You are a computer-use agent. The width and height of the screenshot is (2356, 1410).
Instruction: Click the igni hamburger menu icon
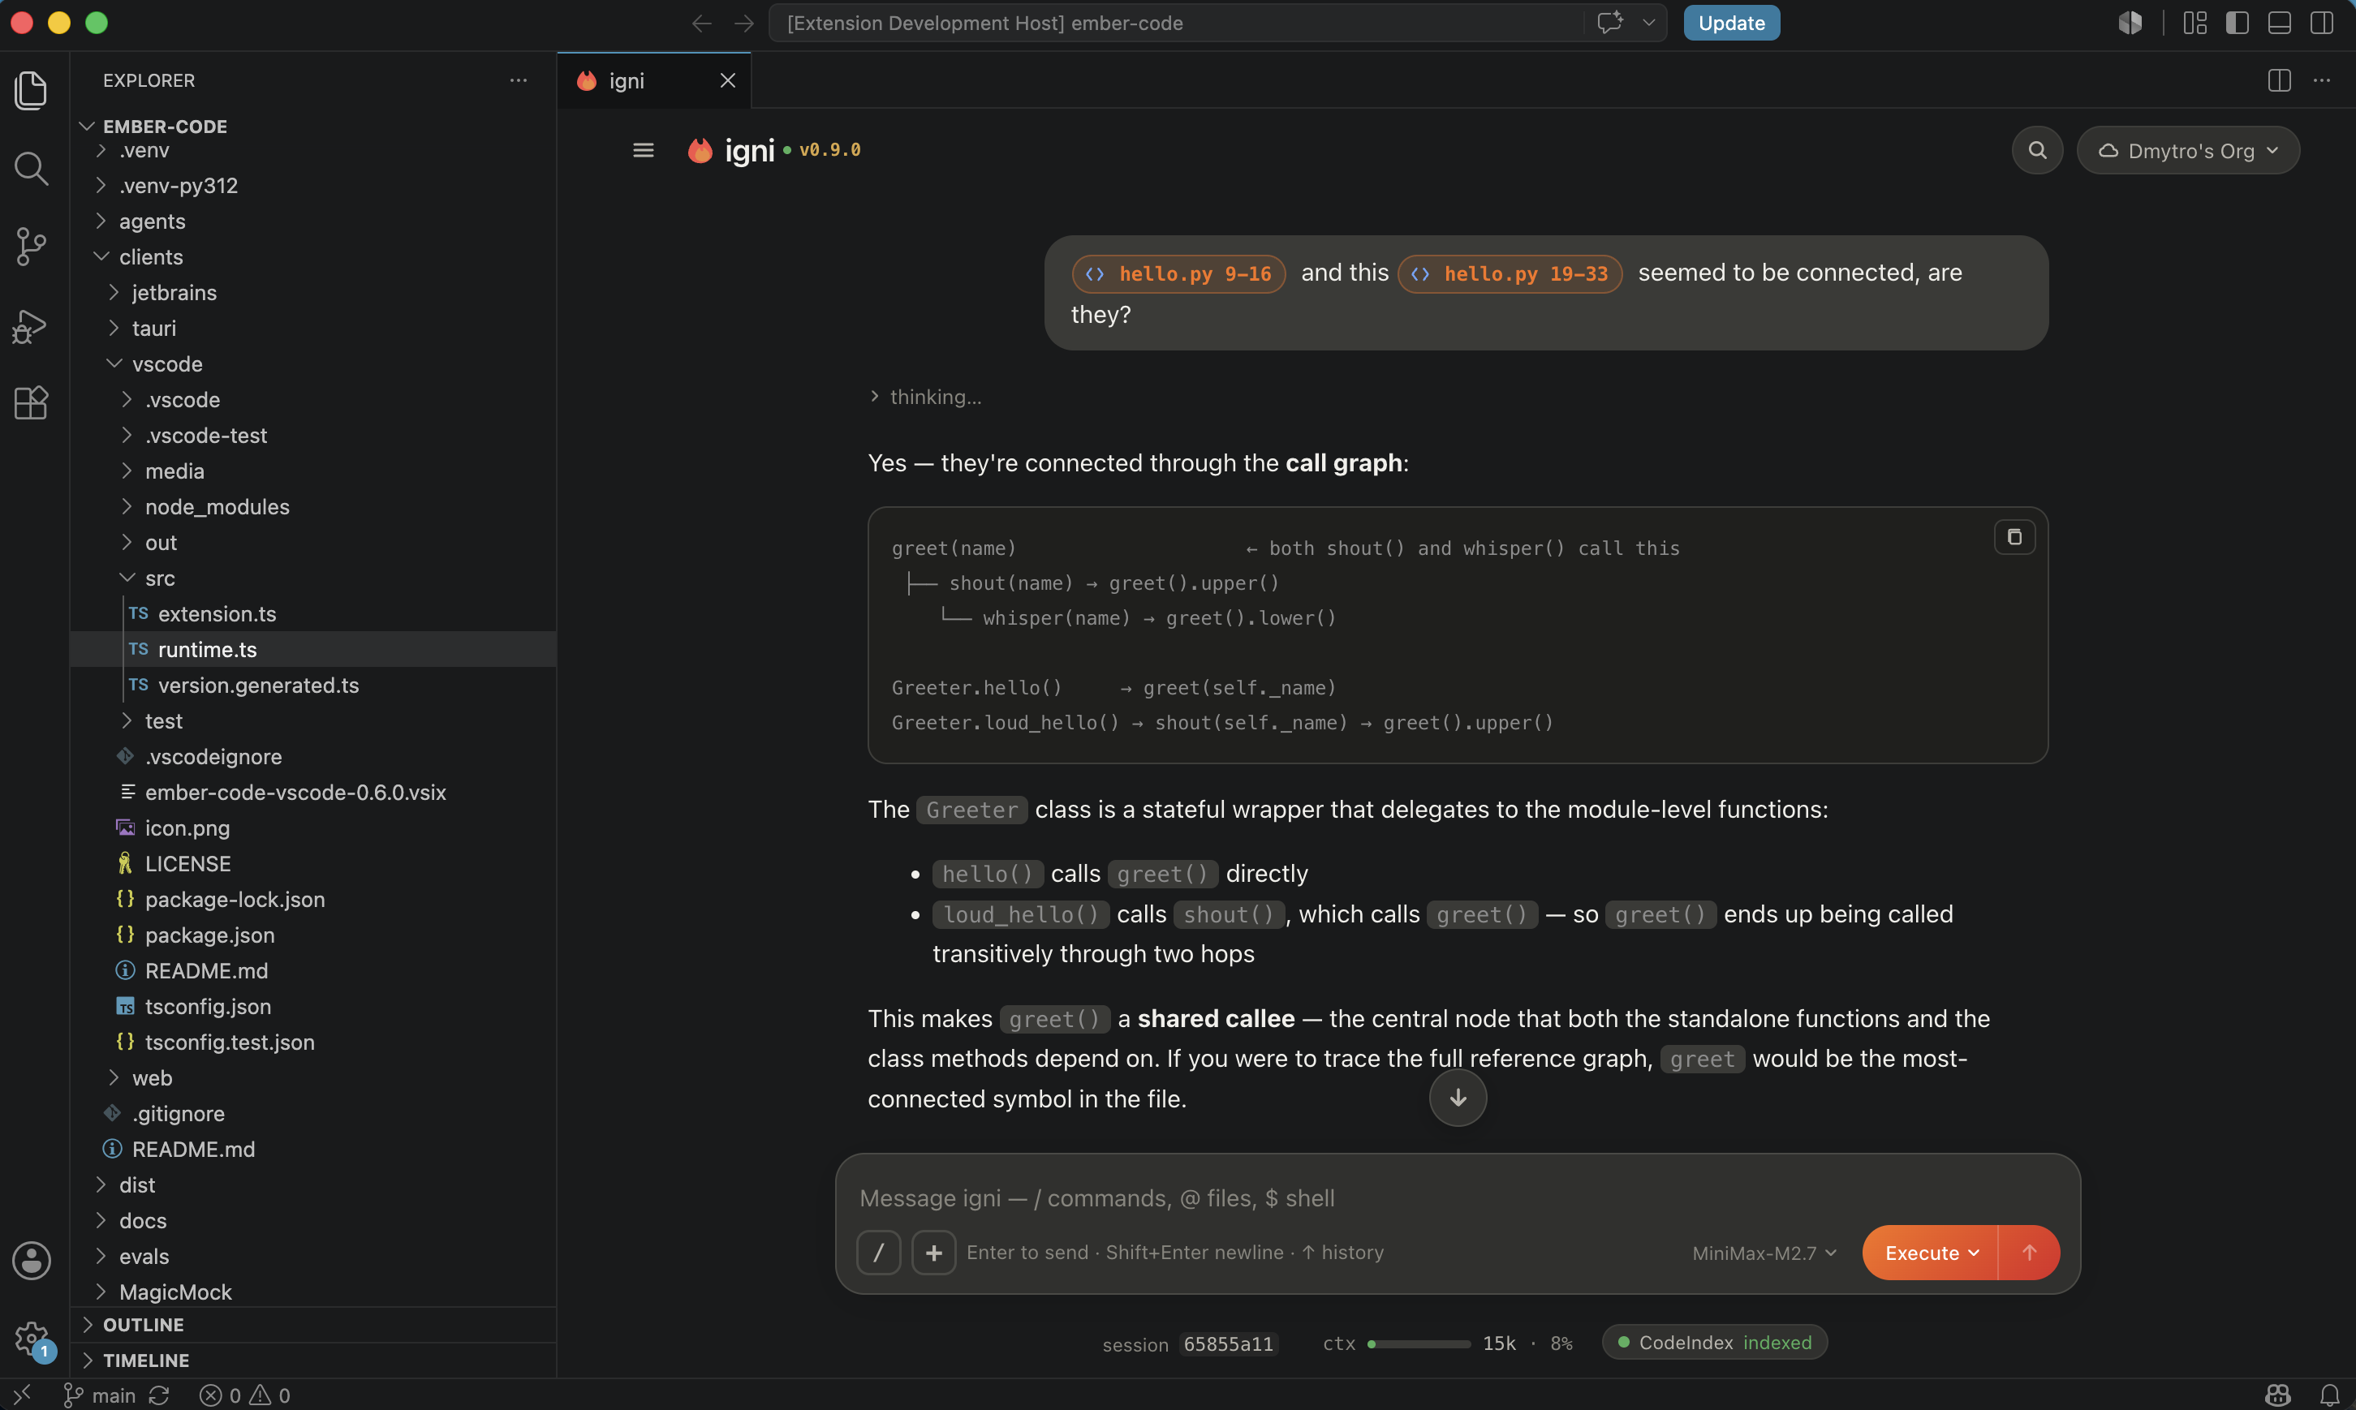pos(644,150)
